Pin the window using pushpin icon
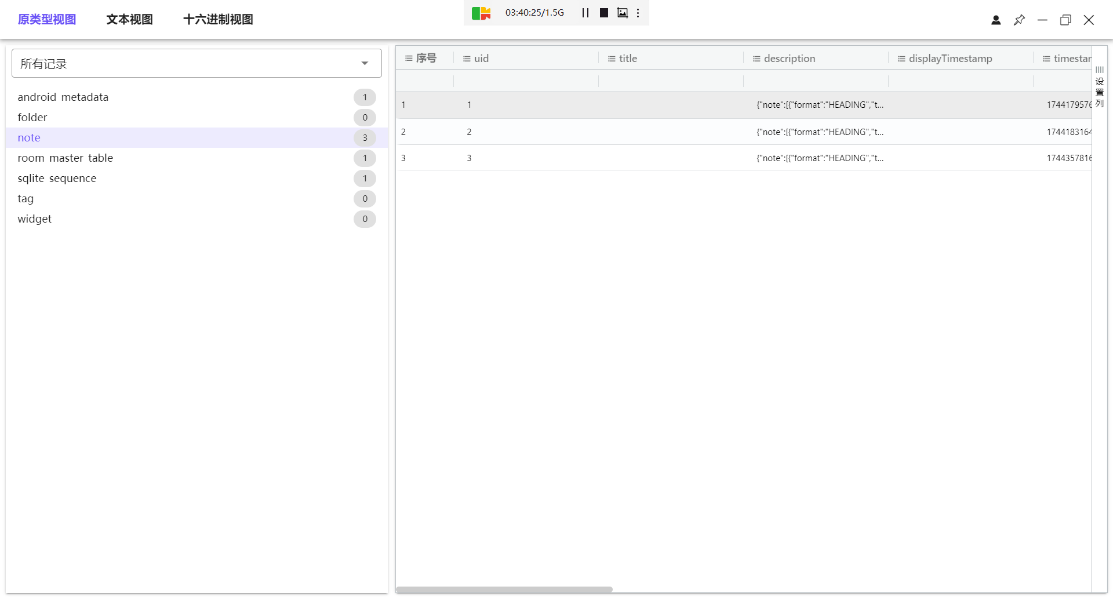Viewport: 1113px width, 597px height. (x=1019, y=20)
